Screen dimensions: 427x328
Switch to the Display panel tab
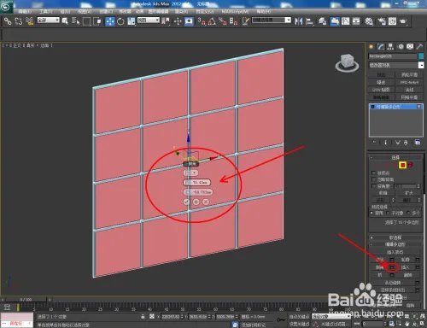pyautogui.click(x=410, y=47)
